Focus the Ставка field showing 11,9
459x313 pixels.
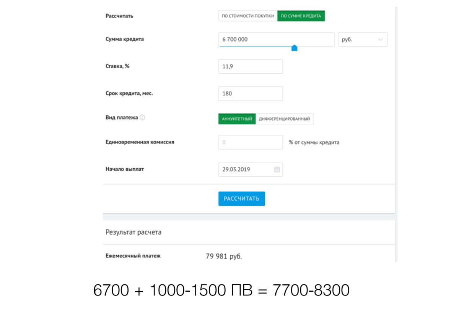[251, 66]
